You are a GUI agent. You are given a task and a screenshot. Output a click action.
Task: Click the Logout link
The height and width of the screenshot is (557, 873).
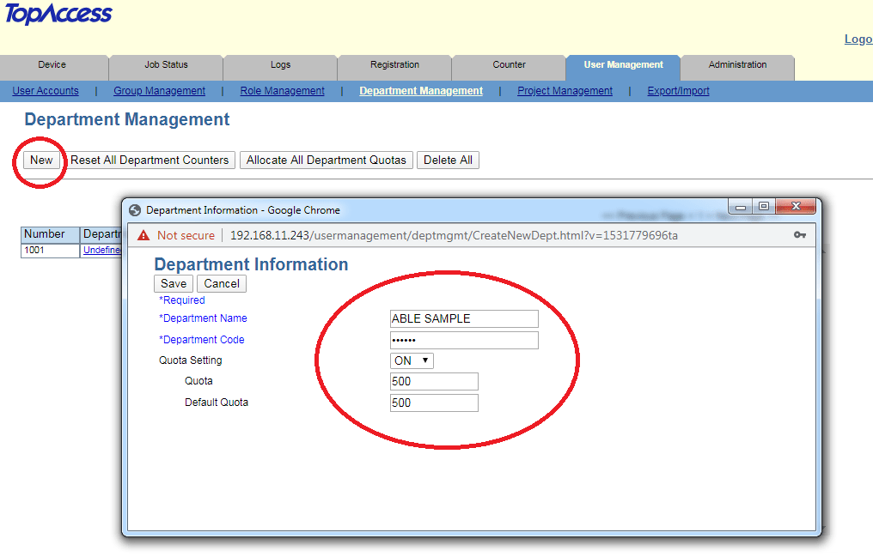click(858, 39)
